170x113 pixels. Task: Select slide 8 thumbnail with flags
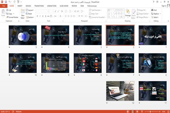[x=88, y=63]
